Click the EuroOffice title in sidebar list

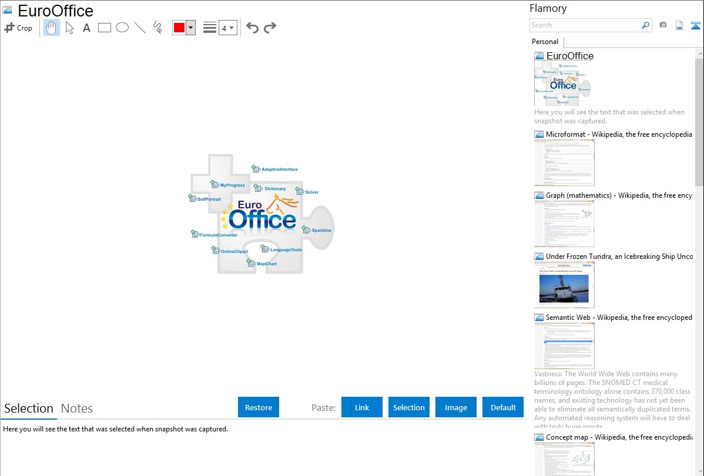(570, 56)
